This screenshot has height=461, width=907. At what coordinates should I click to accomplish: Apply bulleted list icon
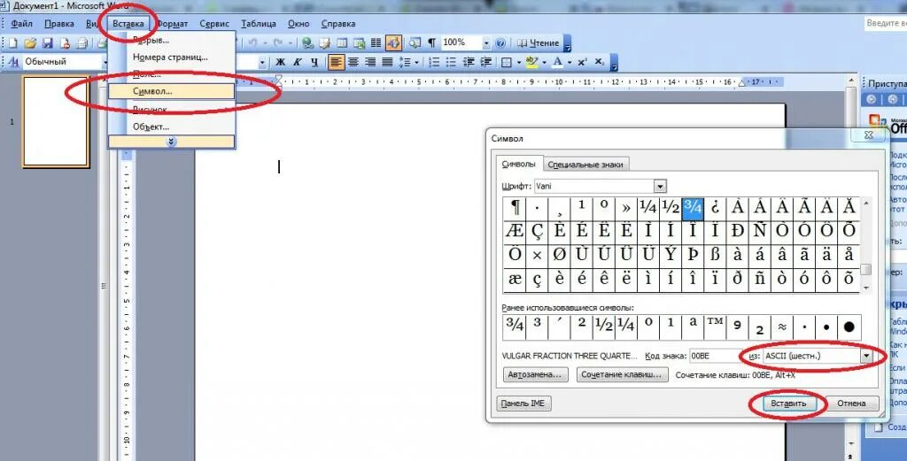pyautogui.click(x=451, y=62)
